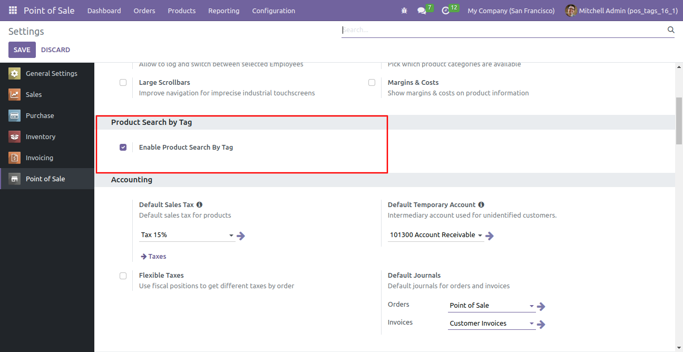Open Tax 15% record via arrow icon

click(x=241, y=236)
